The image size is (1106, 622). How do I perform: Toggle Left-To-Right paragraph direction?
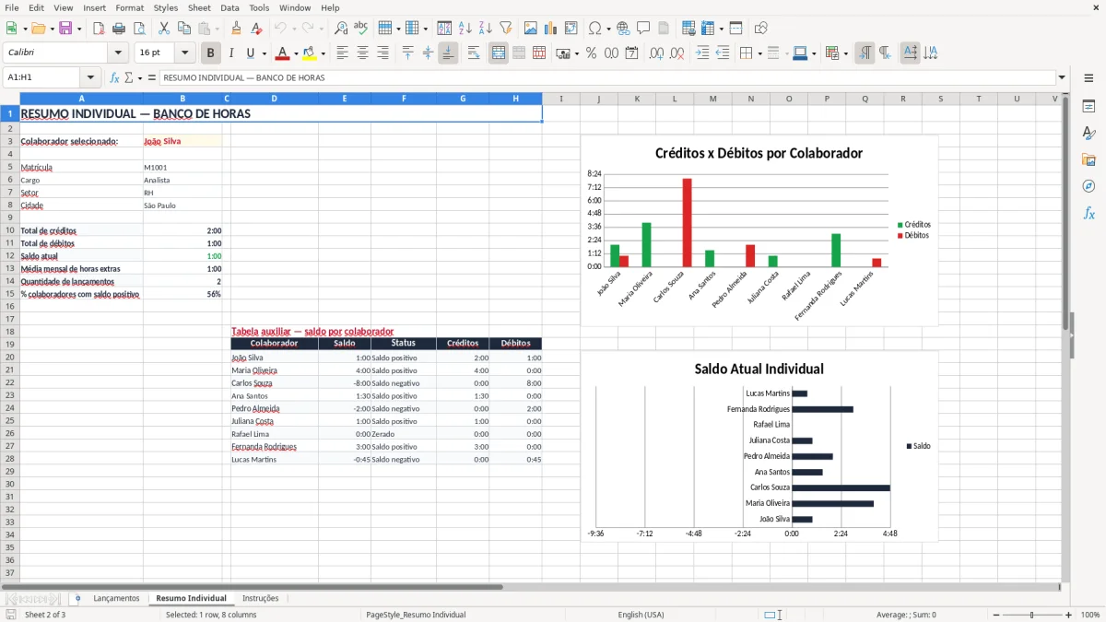click(865, 53)
